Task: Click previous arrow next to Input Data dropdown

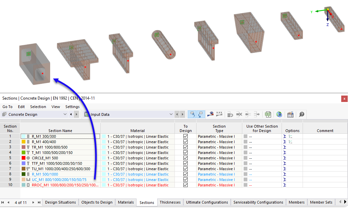Action: point(177,114)
